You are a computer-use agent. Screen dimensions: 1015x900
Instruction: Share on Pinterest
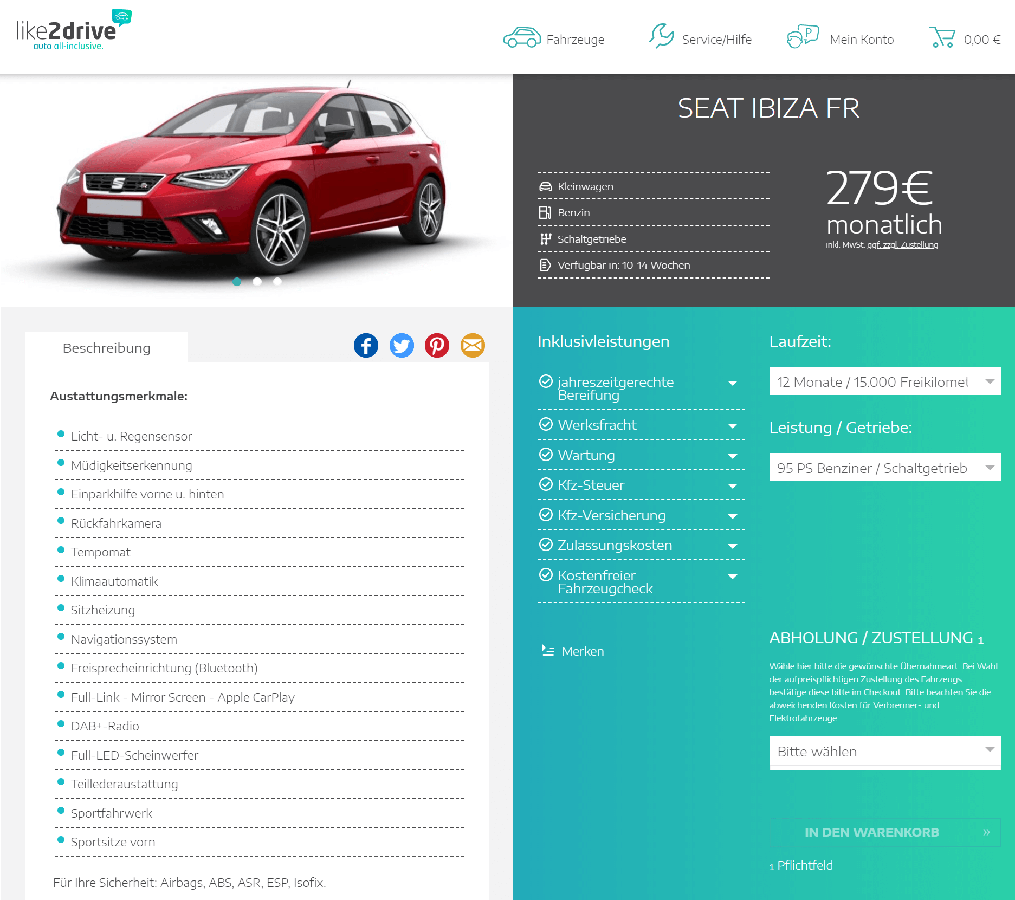(437, 345)
